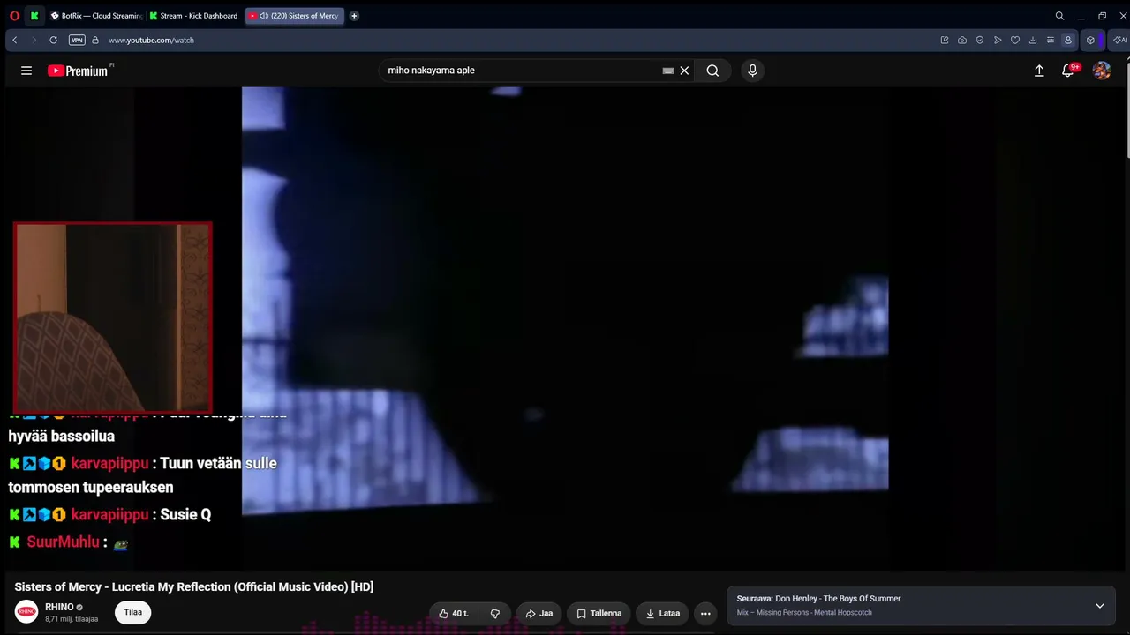Start voice search with microphone
This screenshot has height=635, width=1130.
pyautogui.click(x=752, y=71)
